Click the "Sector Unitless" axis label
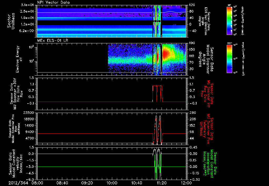 click(11, 21)
